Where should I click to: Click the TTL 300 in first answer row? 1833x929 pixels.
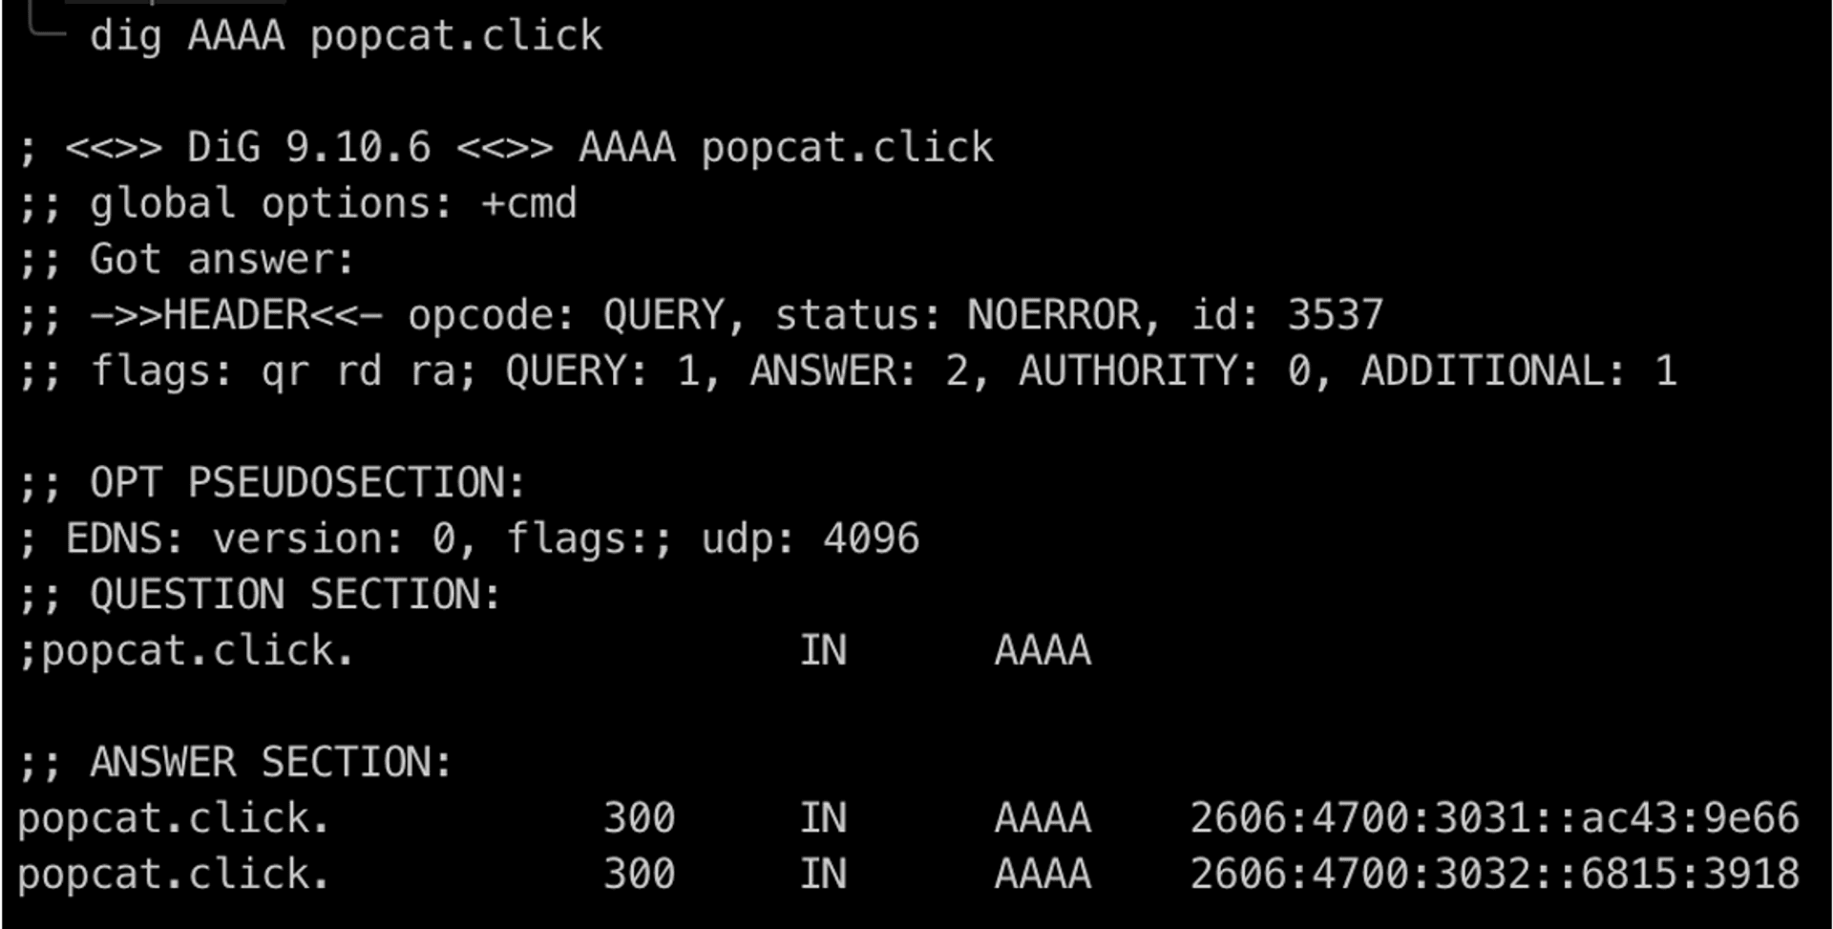[640, 819]
